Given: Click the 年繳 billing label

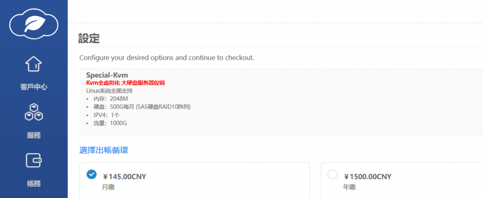Looking at the screenshot, I should [x=350, y=187].
